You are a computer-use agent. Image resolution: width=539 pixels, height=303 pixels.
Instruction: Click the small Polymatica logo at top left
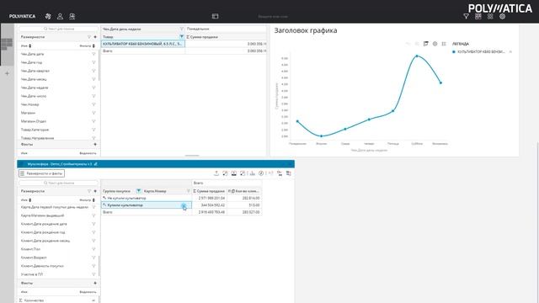(x=22, y=16)
